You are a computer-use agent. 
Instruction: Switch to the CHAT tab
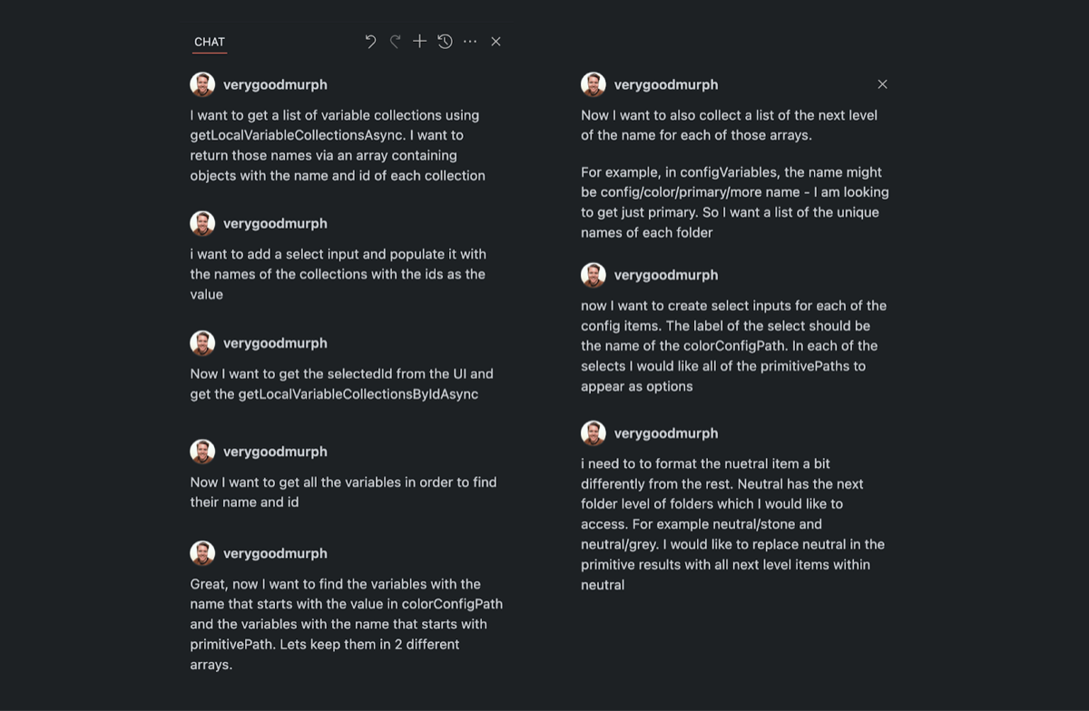(210, 42)
